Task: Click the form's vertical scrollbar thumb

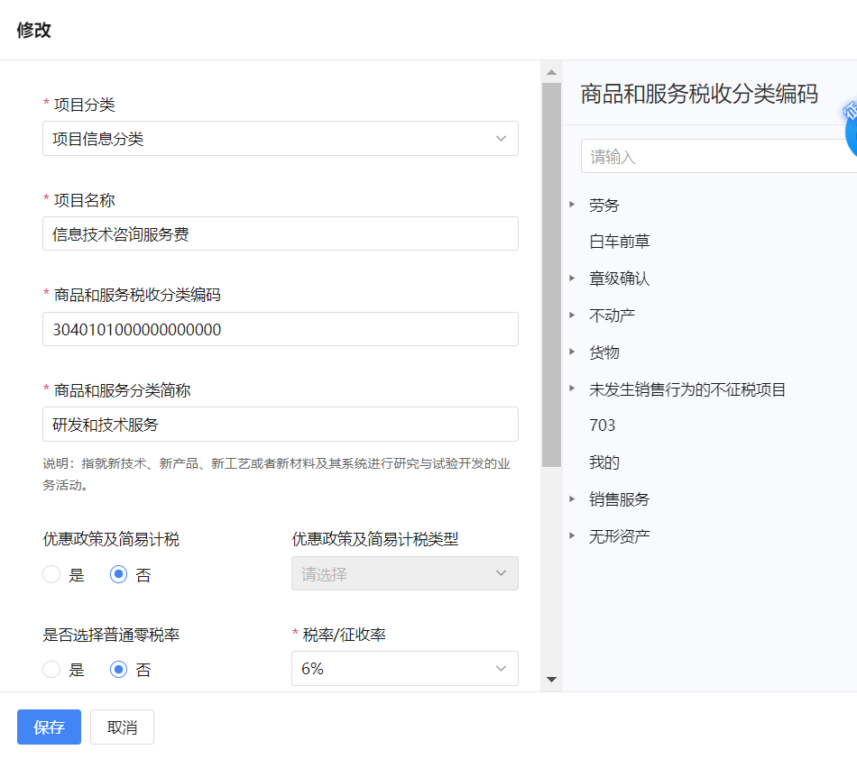Action: (551, 275)
